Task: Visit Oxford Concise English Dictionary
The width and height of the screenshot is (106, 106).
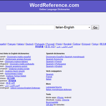Action: point(25,88)
